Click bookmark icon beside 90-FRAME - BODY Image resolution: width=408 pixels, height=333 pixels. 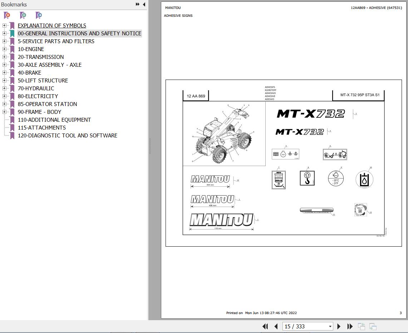12,112
